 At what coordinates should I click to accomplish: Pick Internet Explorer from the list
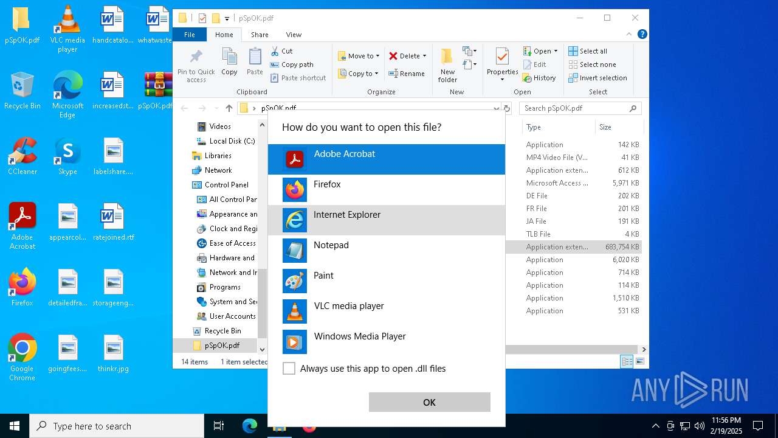click(x=386, y=220)
